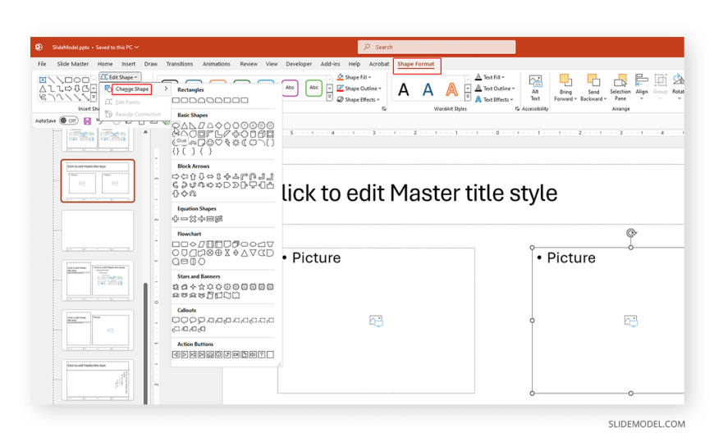Image resolution: width=714 pixels, height=442 pixels.
Task: Open the Shape Styles dialog launcher
Action: (384, 109)
